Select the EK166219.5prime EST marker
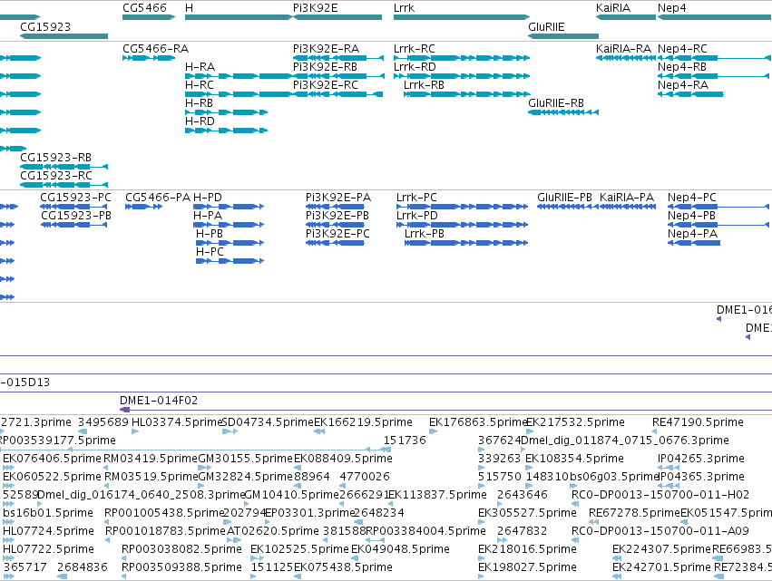The width and height of the screenshot is (772, 581). 319,432
